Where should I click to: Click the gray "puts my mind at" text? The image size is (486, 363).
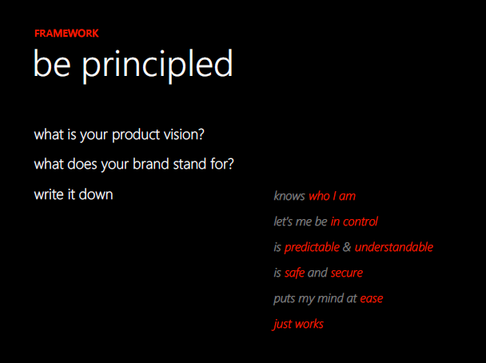[x=315, y=299]
